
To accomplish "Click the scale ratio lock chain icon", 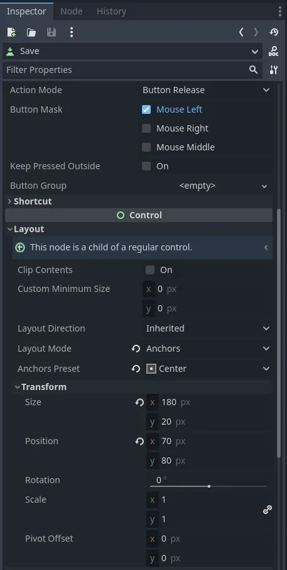I will 268,510.
